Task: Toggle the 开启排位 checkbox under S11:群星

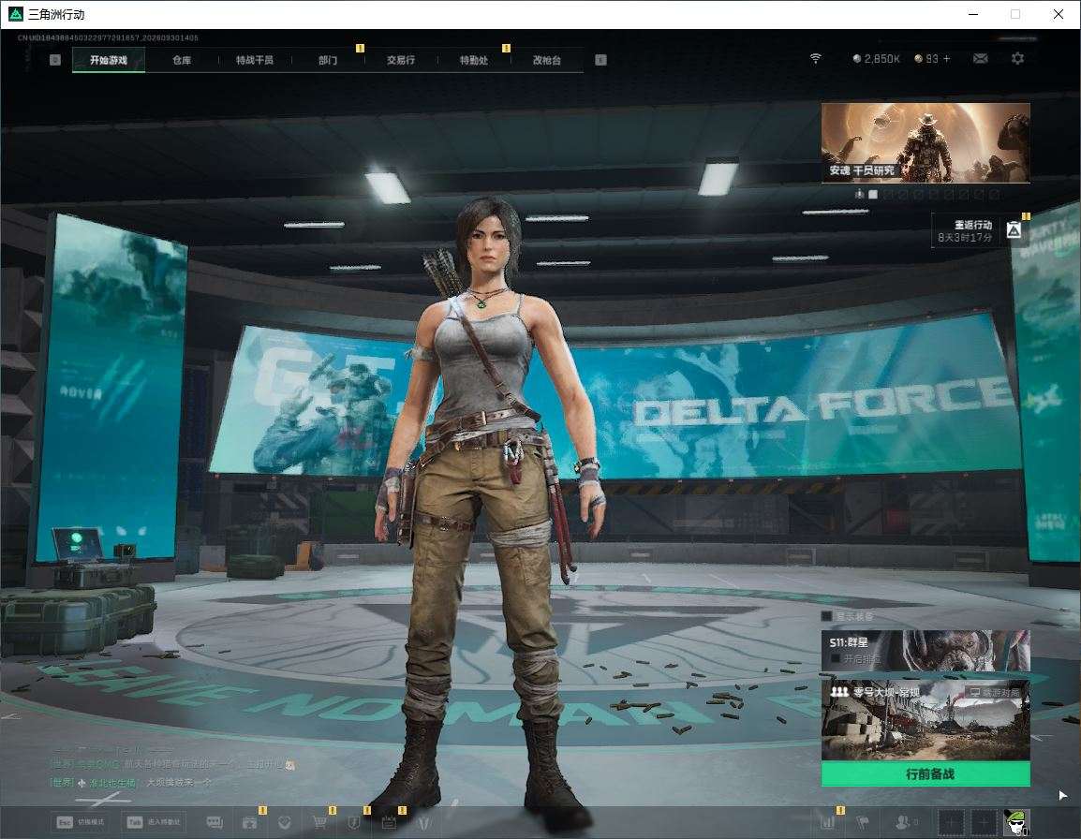Action: click(x=836, y=659)
